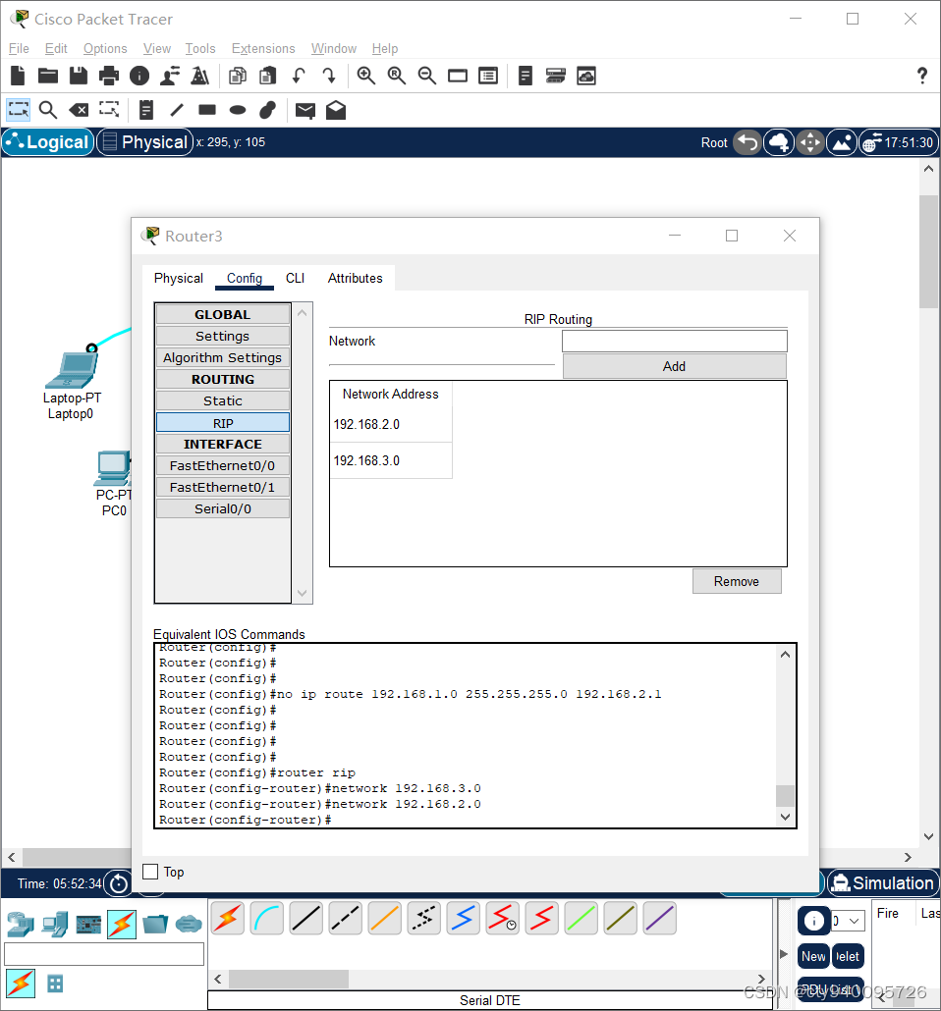
Task: Choose the Inspect magnifier tool
Action: 48,110
